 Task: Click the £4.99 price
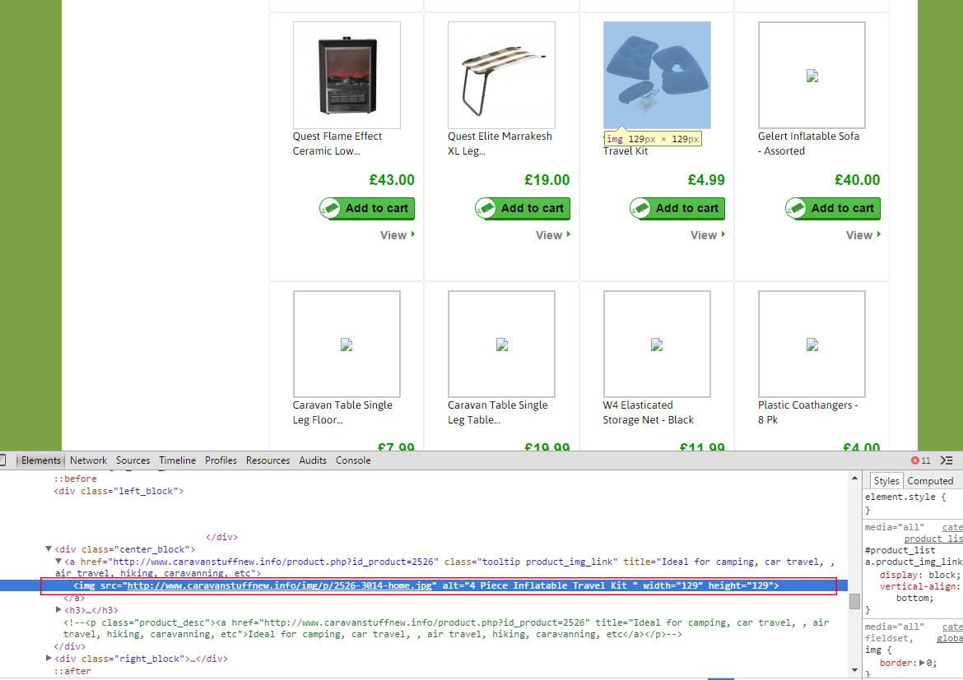pos(706,180)
